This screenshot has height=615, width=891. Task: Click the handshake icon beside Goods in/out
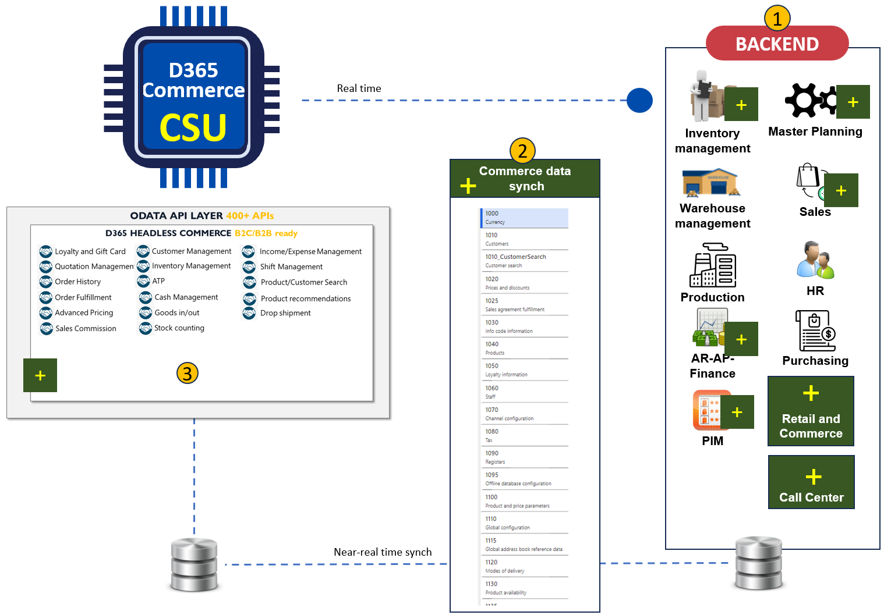(x=146, y=312)
